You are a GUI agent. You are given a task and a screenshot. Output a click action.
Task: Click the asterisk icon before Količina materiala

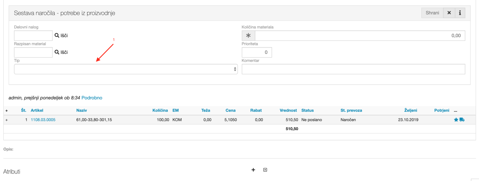tap(248, 36)
